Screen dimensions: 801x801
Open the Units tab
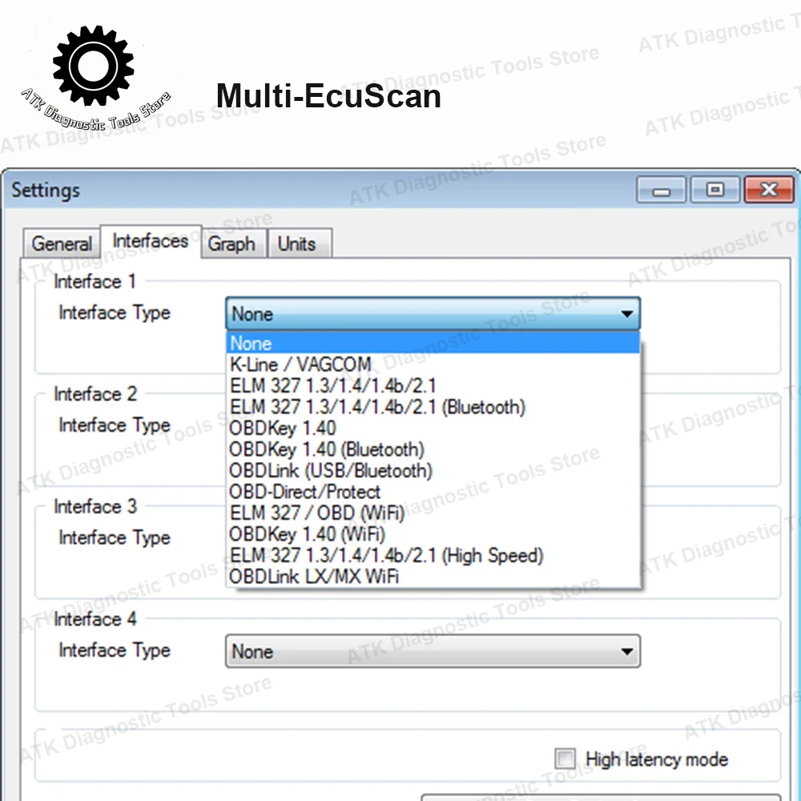tap(299, 244)
